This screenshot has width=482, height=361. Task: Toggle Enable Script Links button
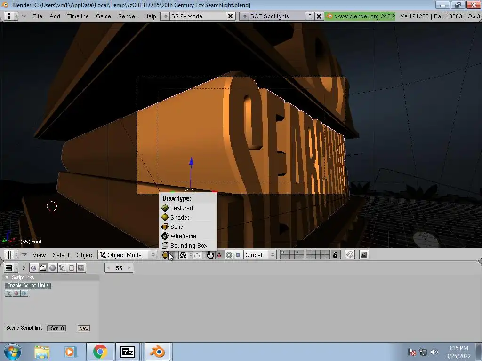pos(28,285)
